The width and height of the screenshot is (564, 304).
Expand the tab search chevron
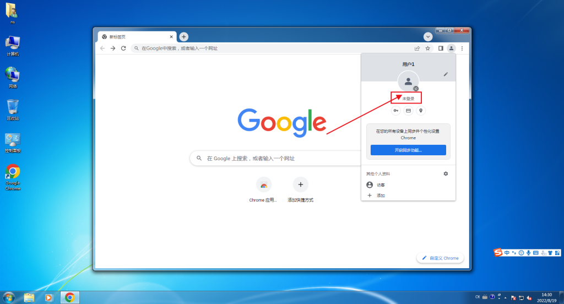427,37
